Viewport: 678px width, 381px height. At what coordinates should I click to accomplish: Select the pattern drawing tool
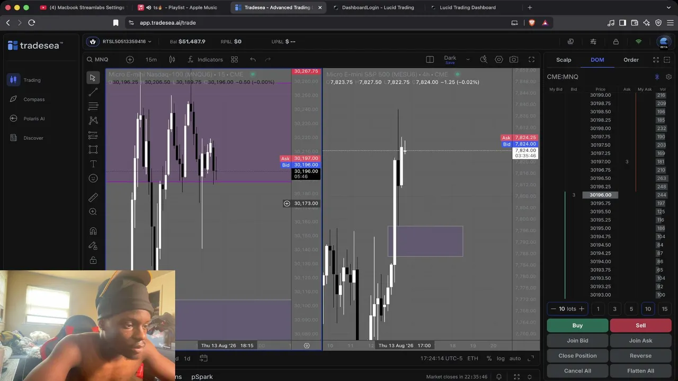point(93,121)
